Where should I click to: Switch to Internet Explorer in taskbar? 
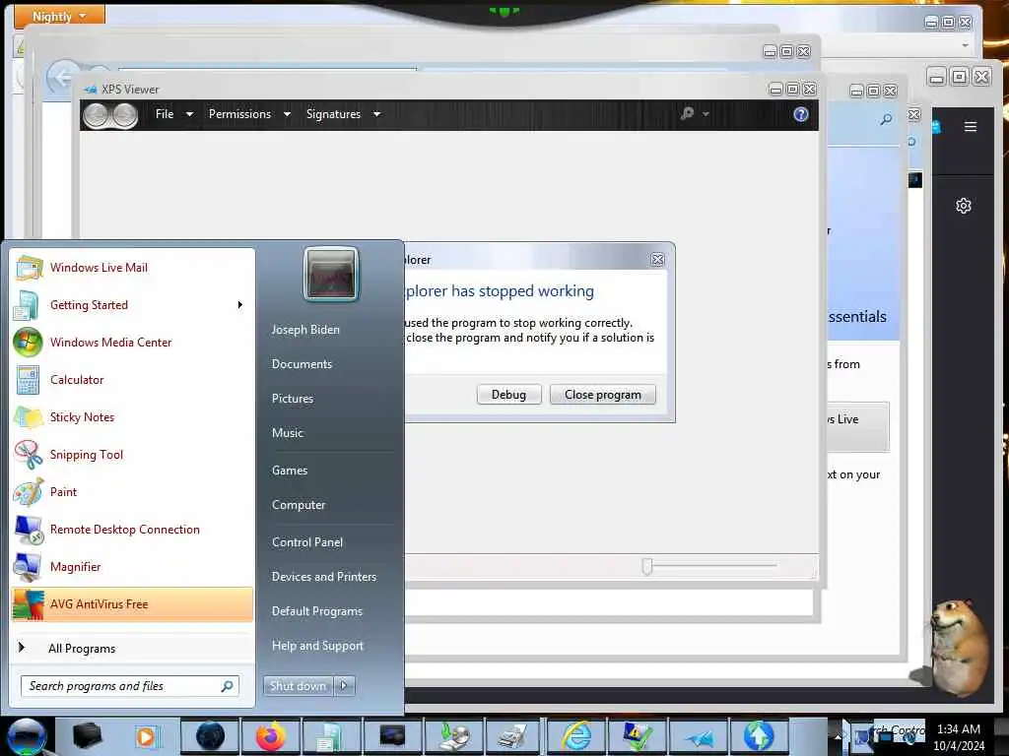coord(576,735)
